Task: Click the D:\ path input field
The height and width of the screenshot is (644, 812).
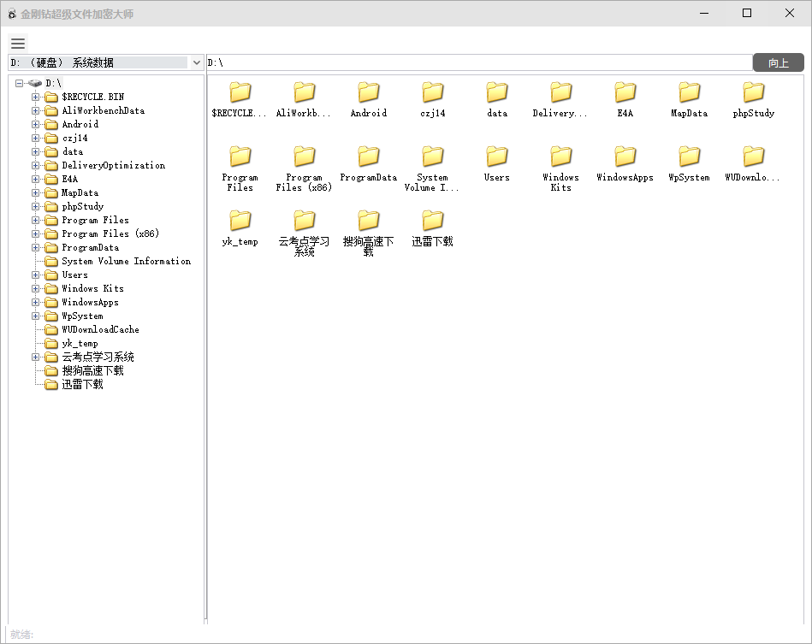Action: coord(479,62)
